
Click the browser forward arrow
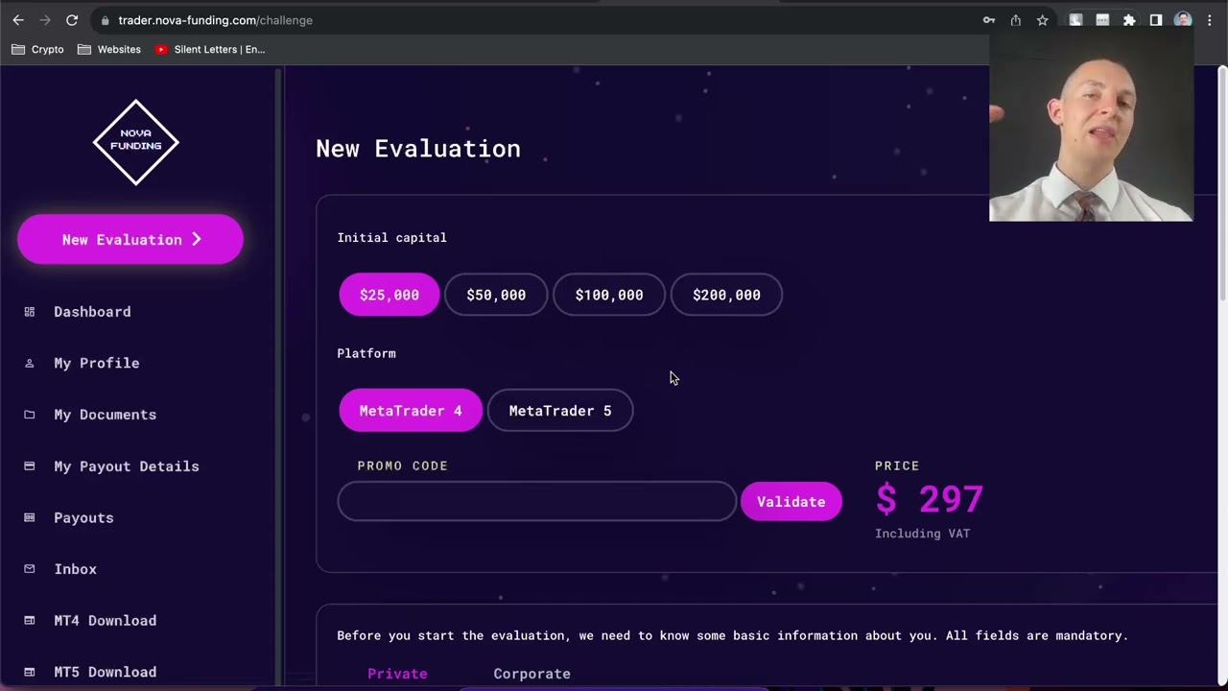point(45,20)
